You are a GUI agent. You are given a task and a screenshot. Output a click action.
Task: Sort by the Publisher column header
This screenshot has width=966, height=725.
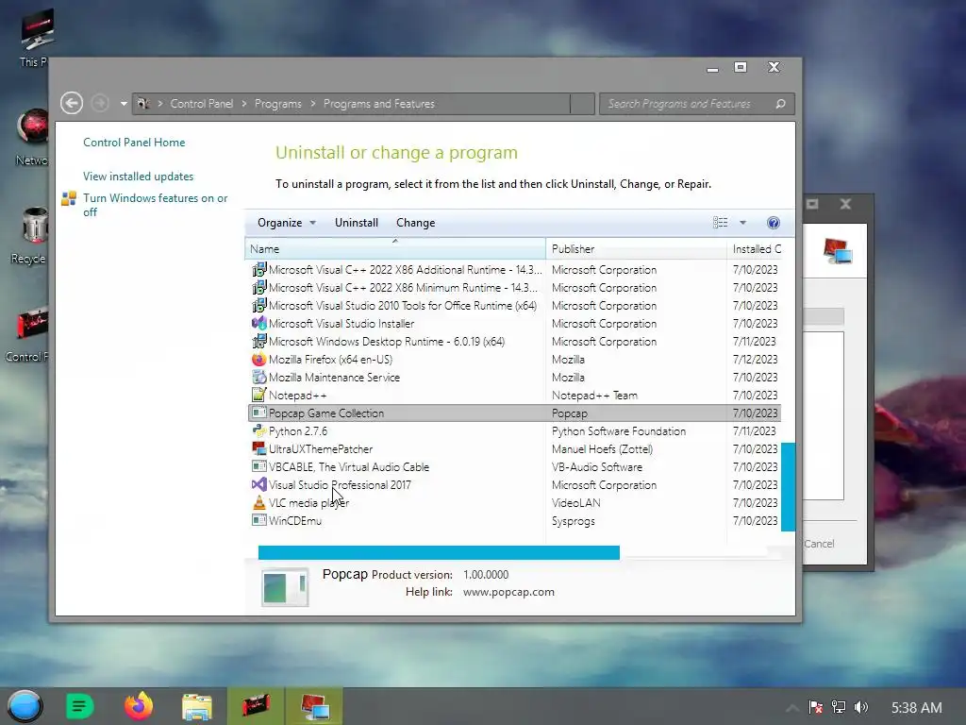pos(637,249)
